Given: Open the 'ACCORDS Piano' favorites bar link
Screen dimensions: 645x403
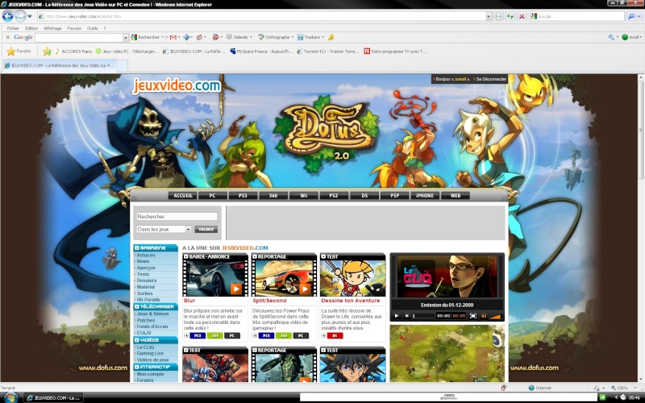Looking at the screenshot, I should tap(73, 52).
